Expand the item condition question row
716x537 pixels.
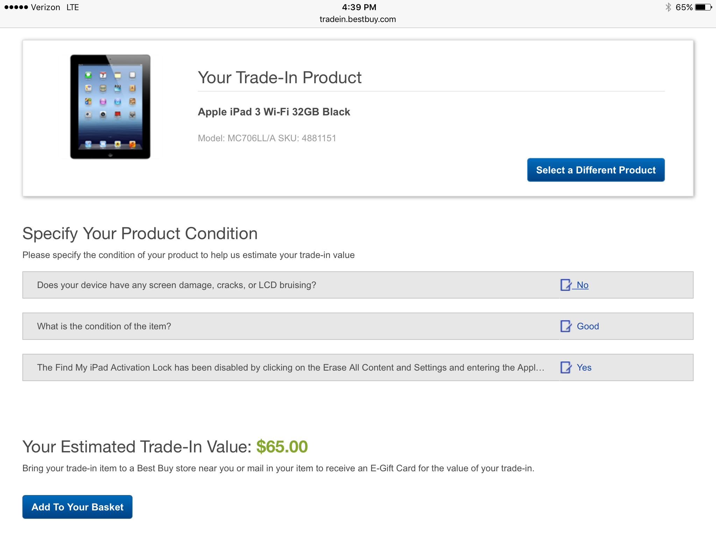click(x=104, y=326)
